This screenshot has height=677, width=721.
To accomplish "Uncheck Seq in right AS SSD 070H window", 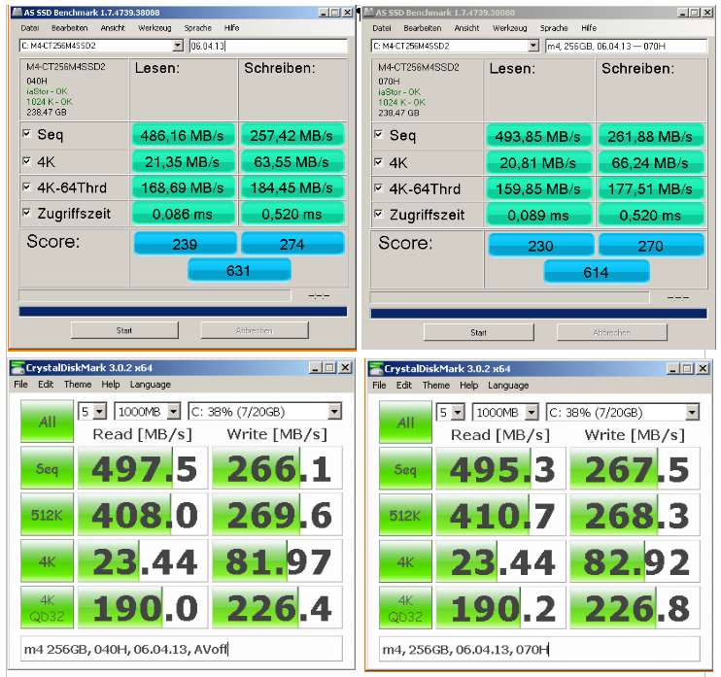I will (378, 135).
